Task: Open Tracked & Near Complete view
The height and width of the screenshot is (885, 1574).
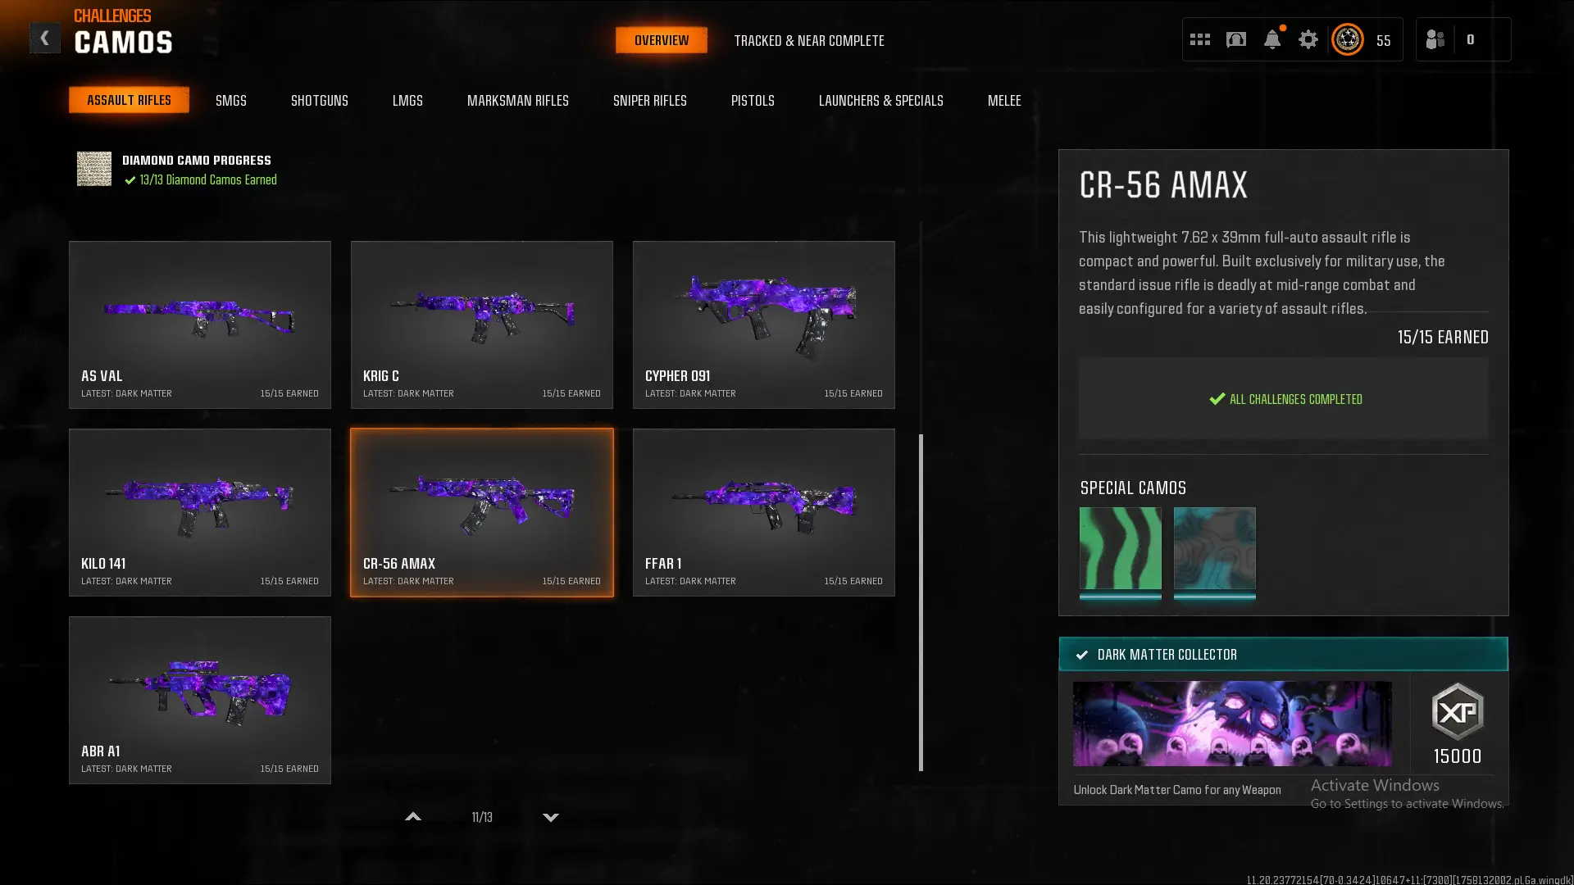Action: click(x=809, y=40)
